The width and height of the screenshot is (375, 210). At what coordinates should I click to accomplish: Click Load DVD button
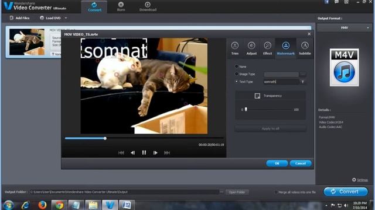(50, 18)
